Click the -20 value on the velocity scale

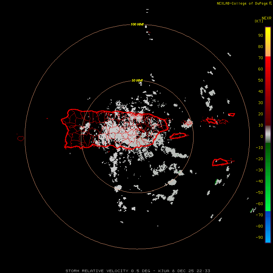[x=259, y=159]
